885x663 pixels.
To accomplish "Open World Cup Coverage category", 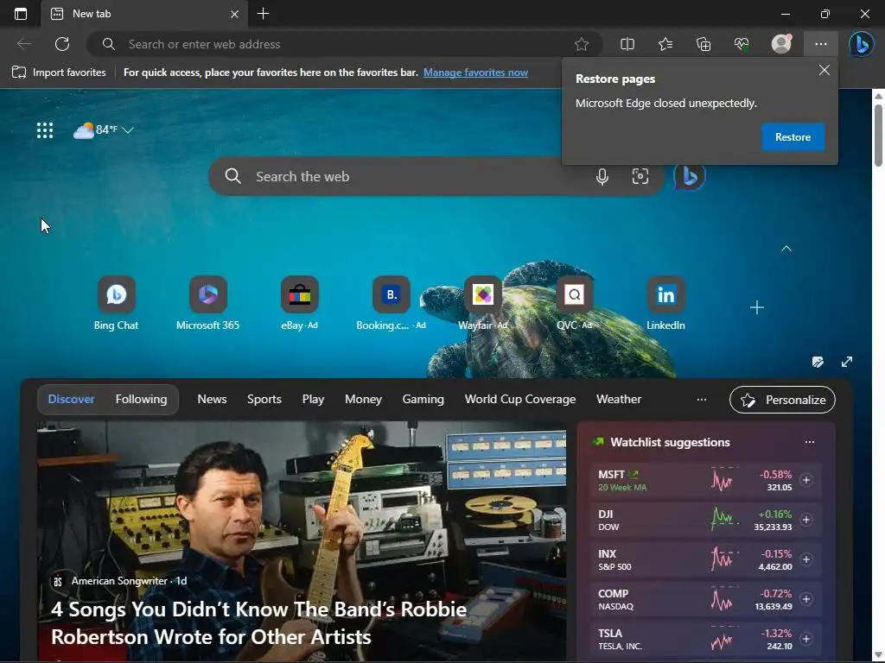I will point(520,399).
